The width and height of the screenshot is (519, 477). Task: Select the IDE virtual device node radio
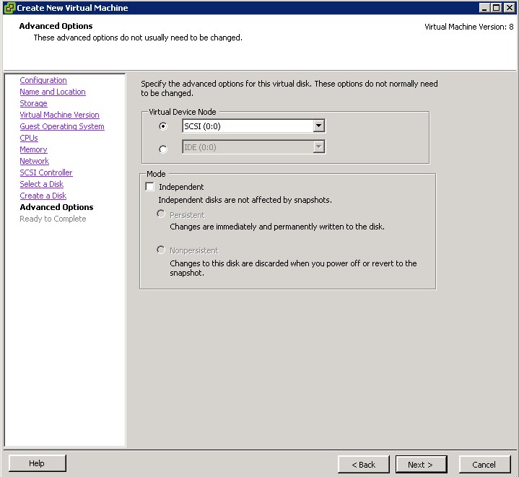[x=163, y=149]
